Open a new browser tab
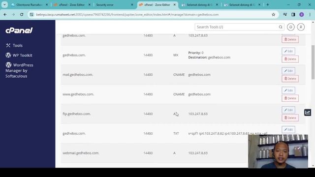This screenshot has width=315, height=177. point(268,4)
